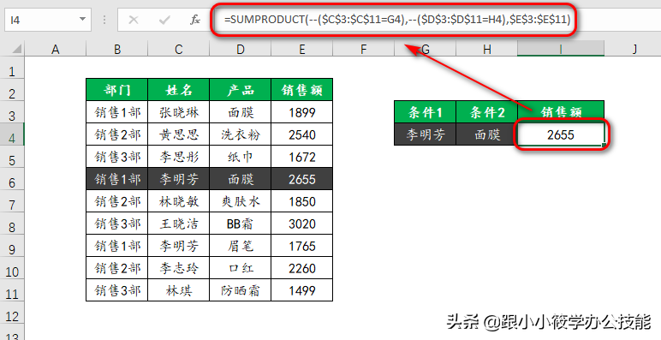Click sales value 2540
Screen dimensions: 661x340
tap(302, 134)
